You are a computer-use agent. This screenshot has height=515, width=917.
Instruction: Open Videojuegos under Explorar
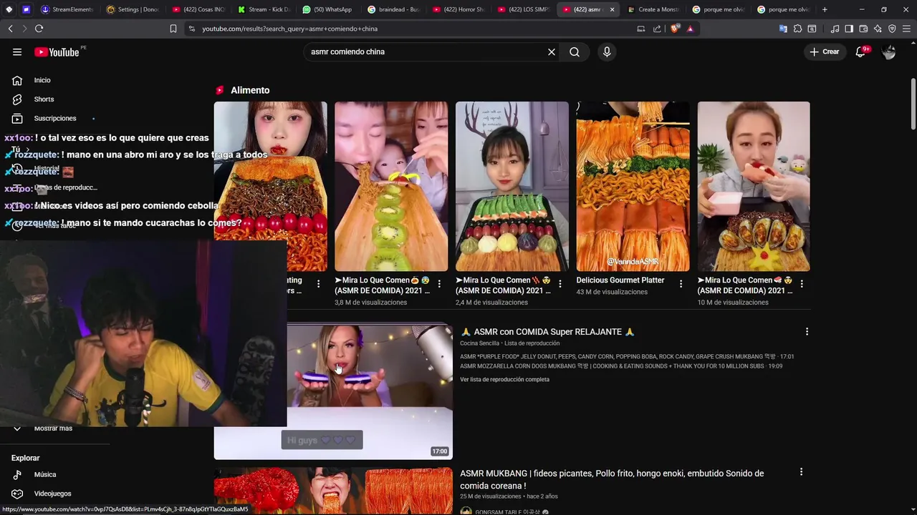(x=52, y=494)
